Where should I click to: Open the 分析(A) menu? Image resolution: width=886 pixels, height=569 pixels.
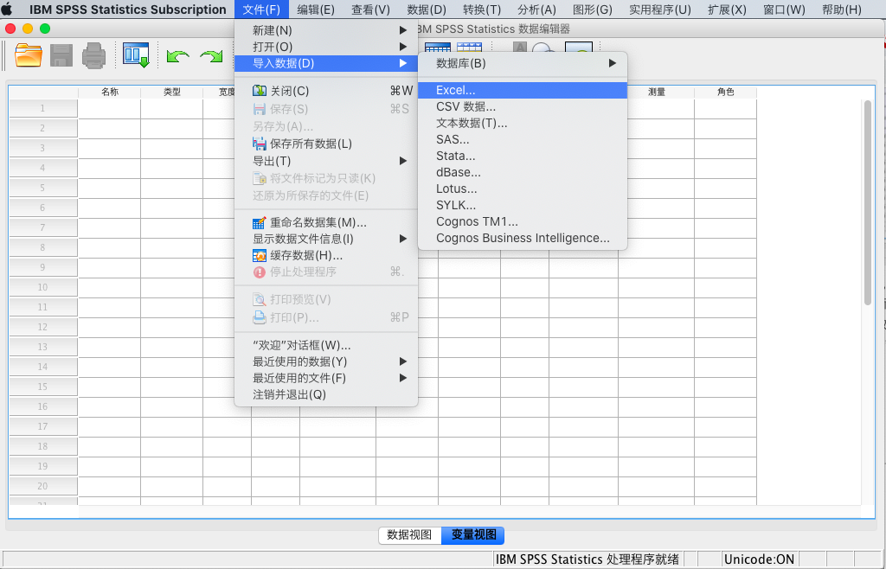[x=536, y=9]
